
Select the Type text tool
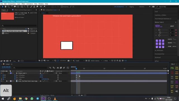click(28, 7)
